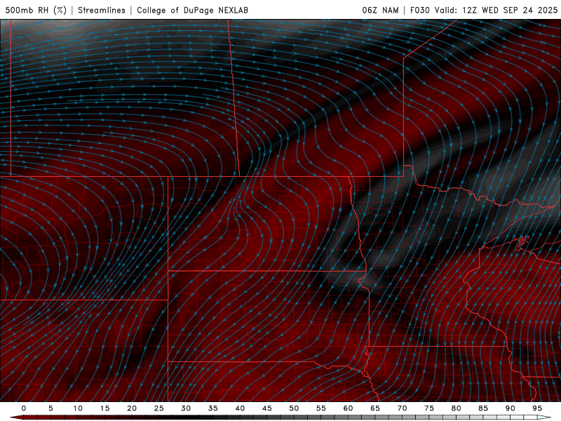Click the colorbar label "95"
Viewport: 561px width, 421px height.
[537, 408]
